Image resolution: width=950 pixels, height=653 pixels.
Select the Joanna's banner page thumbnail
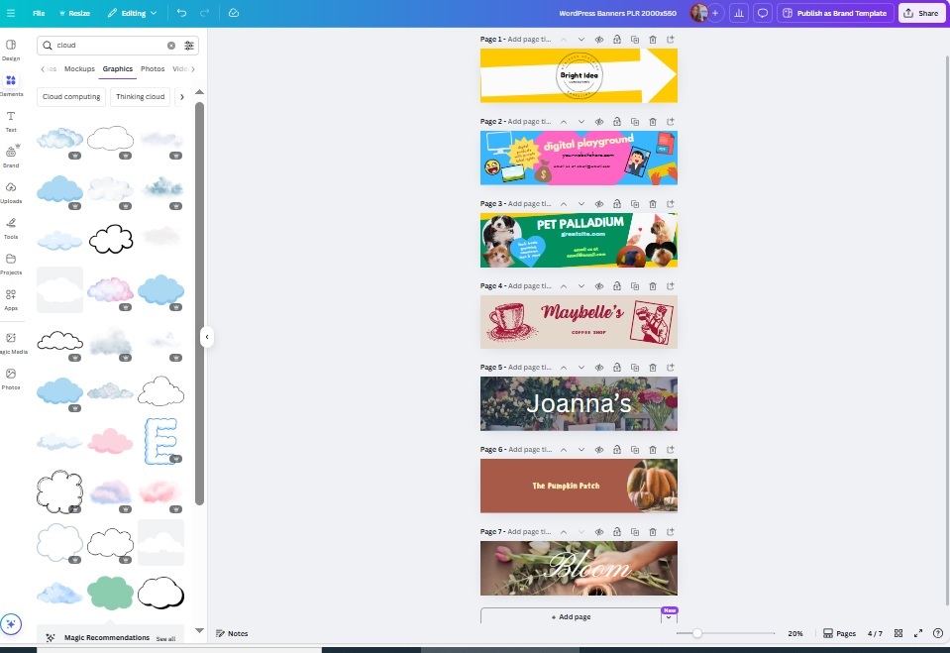click(579, 404)
